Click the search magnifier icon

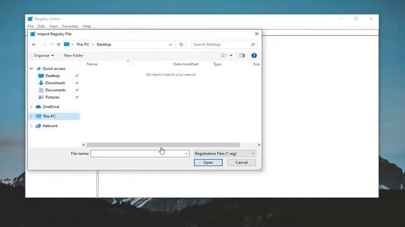[x=253, y=45]
